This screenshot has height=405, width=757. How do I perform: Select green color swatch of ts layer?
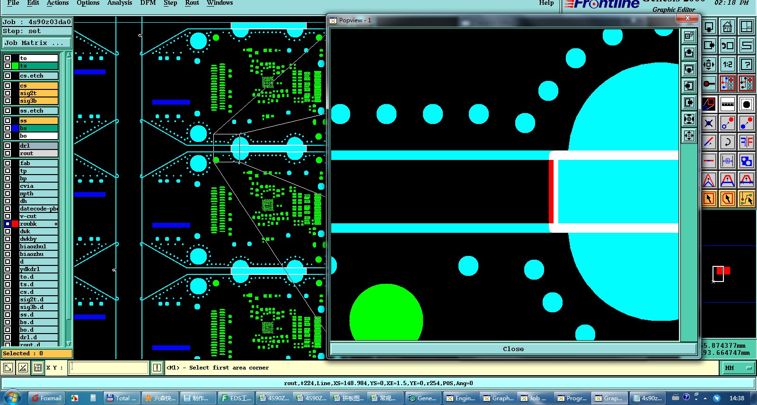tap(15, 66)
